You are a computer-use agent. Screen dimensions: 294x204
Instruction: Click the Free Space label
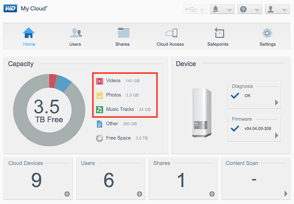[x=118, y=138]
